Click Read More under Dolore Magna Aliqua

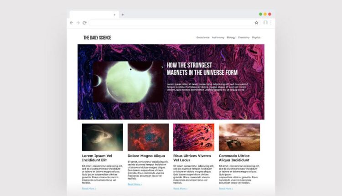coord(135,185)
